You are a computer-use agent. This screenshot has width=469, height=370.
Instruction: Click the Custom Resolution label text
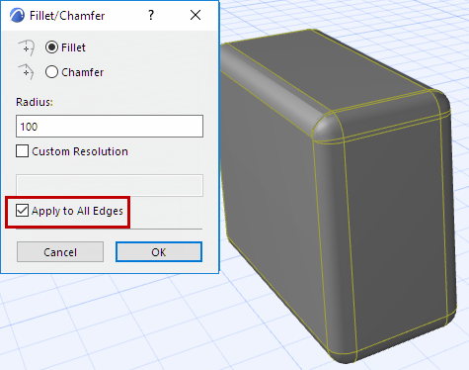point(80,151)
